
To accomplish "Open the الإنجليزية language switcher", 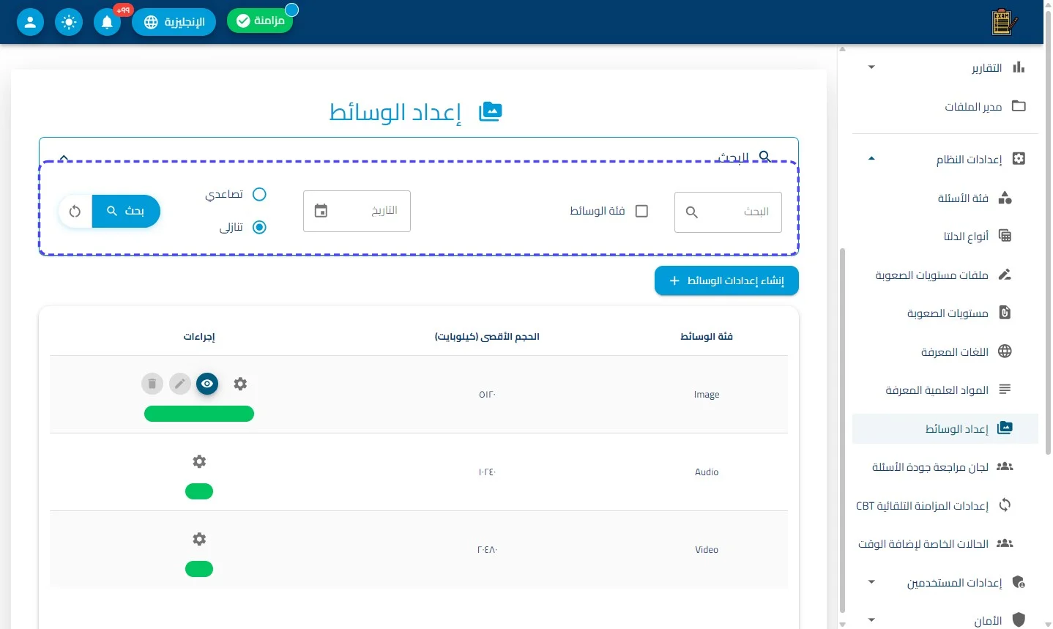I will (x=174, y=22).
